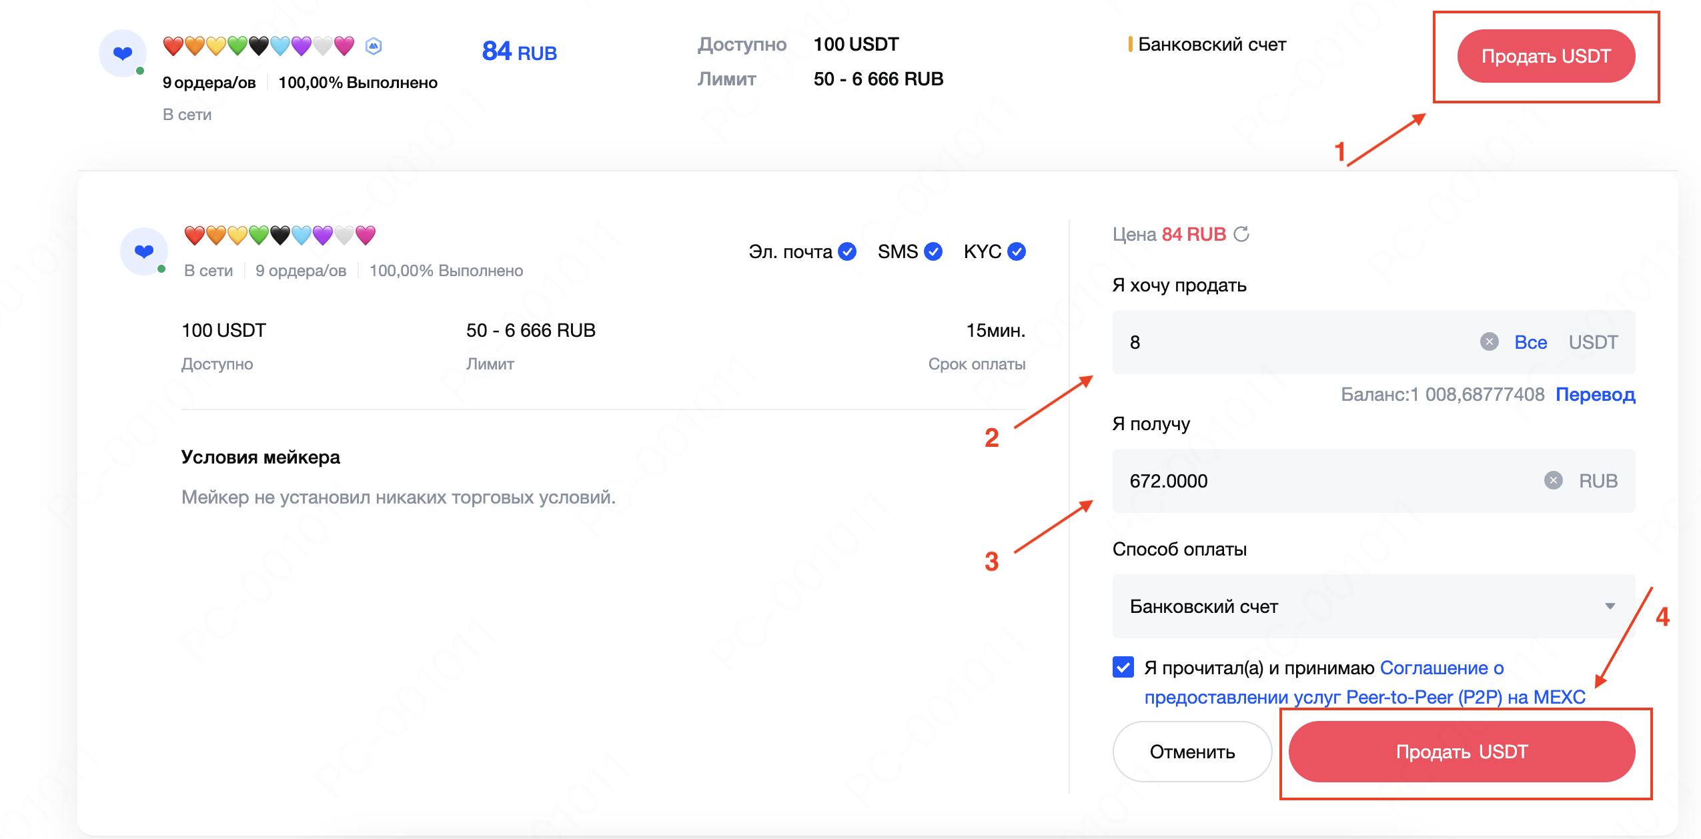Click the KYC verified checkmark icon
Screen dimensions: 1701x839
pyautogui.click(x=1017, y=251)
